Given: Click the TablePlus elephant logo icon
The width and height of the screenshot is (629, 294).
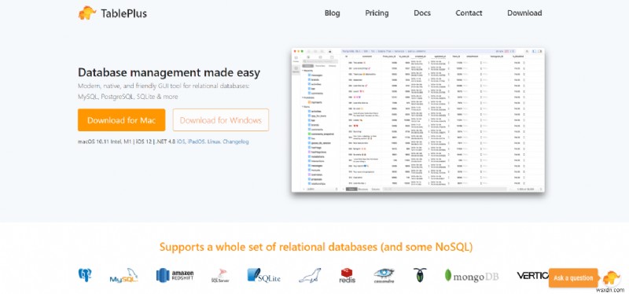Looking at the screenshot, I should pos(87,13).
